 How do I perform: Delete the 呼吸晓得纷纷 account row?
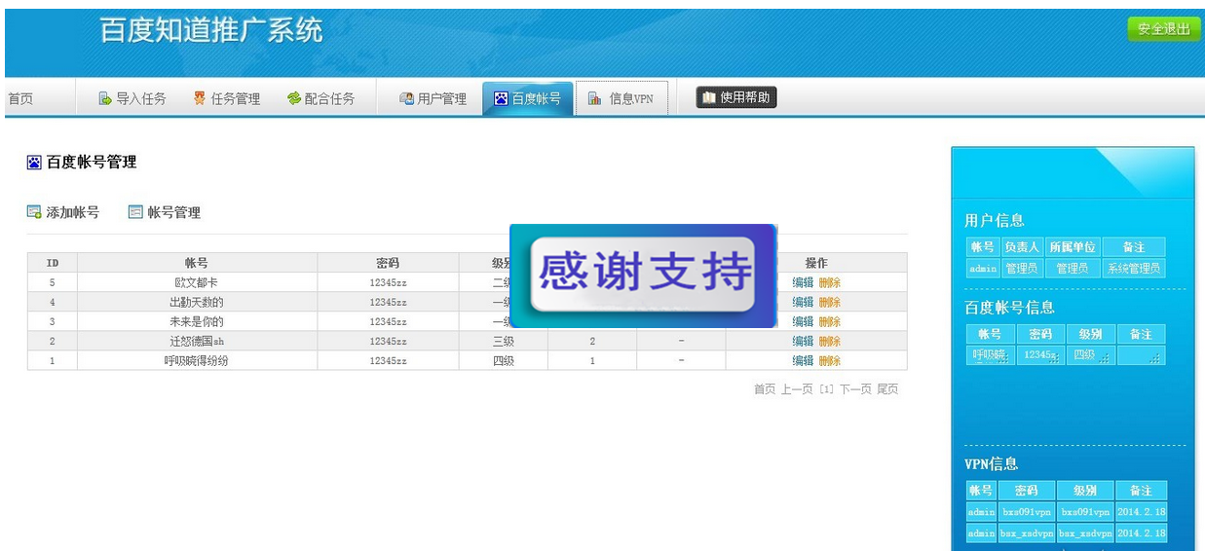click(829, 360)
